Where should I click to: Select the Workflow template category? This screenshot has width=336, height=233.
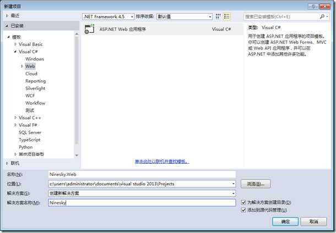click(x=35, y=103)
